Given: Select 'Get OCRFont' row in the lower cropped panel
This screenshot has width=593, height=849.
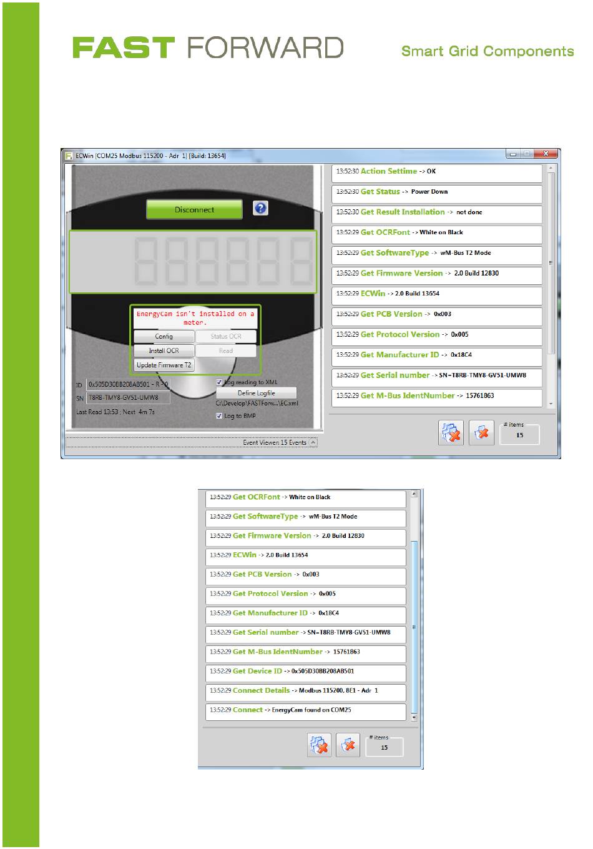Looking at the screenshot, I should (305, 499).
